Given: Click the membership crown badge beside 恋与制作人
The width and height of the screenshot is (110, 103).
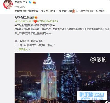Looking at the screenshot, I should click(34, 2).
